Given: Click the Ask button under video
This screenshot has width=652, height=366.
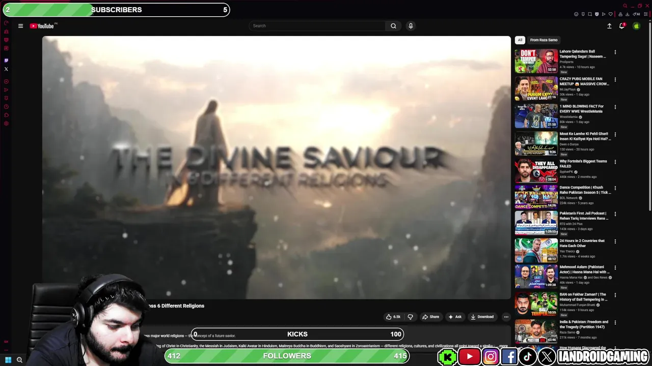Looking at the screenshot, I should [x=455, y=317].
